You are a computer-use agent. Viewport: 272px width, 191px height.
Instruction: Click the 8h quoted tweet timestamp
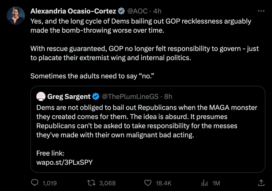(168, 97)
